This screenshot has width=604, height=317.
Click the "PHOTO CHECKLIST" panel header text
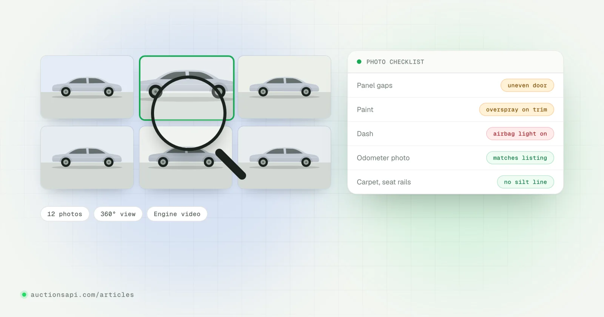pos(395,62)
